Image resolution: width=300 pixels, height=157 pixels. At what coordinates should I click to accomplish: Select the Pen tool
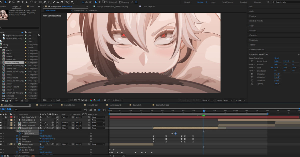point(45,2)
